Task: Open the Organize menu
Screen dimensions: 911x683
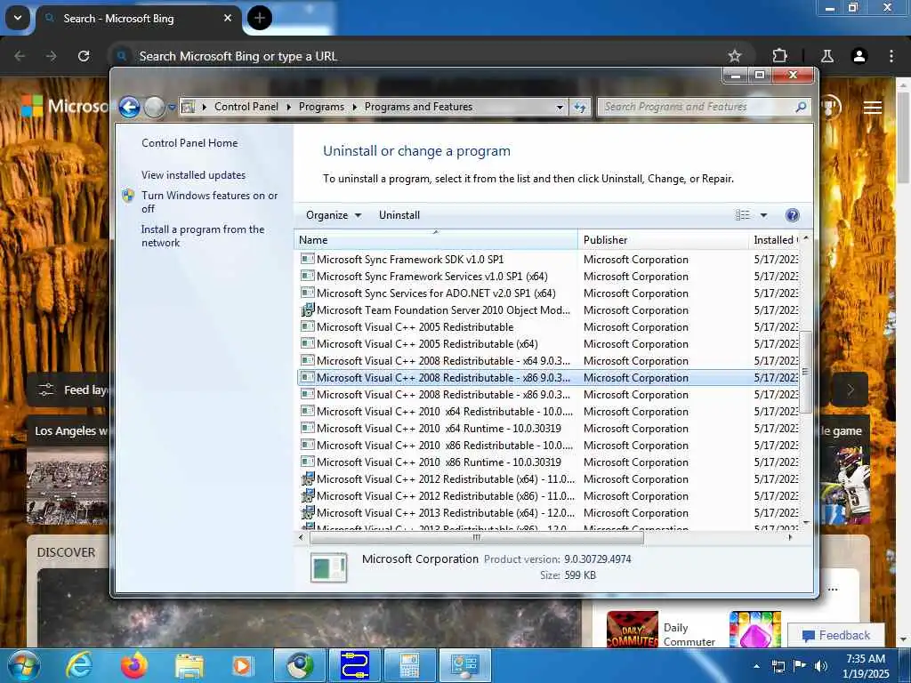Action: pyautogui.click(x=334, y=215)
